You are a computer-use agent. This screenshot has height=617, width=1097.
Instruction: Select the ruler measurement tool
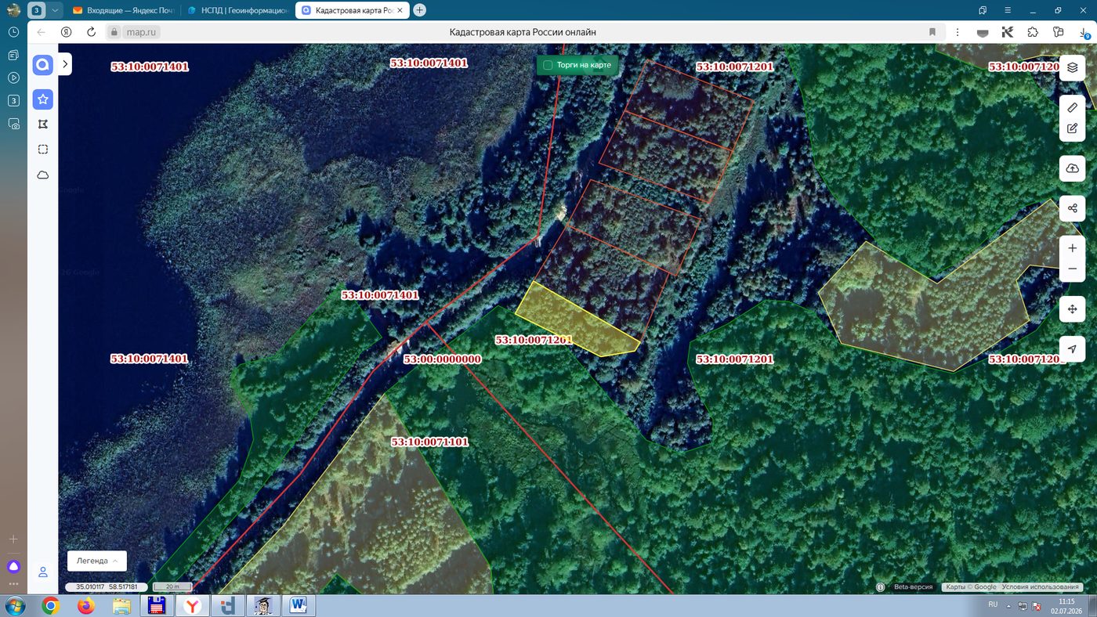click(x=1072, y=107)
